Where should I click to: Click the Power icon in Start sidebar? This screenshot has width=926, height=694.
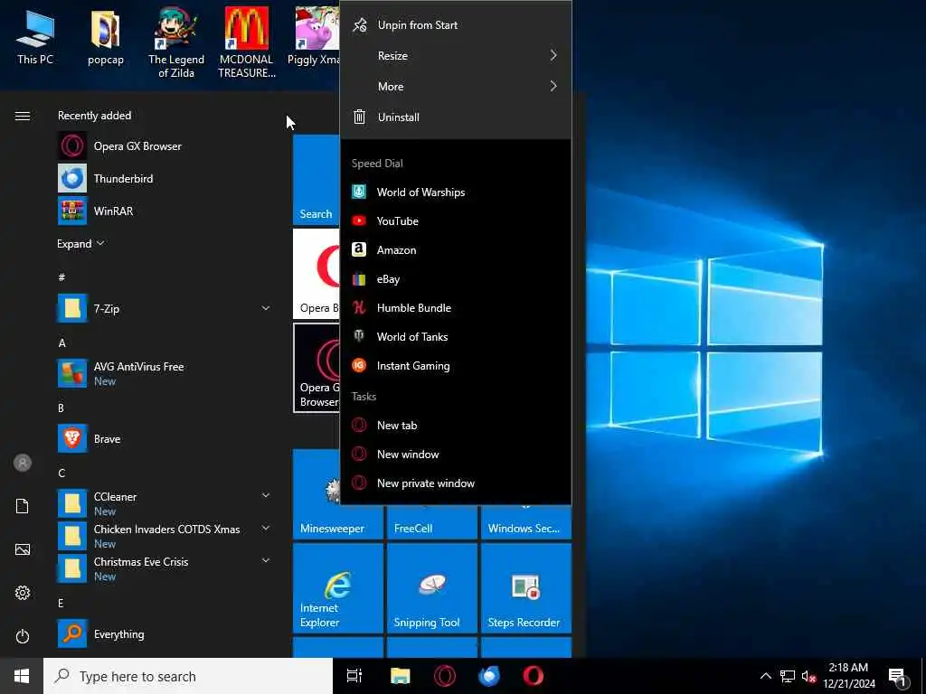click(23, 637)
